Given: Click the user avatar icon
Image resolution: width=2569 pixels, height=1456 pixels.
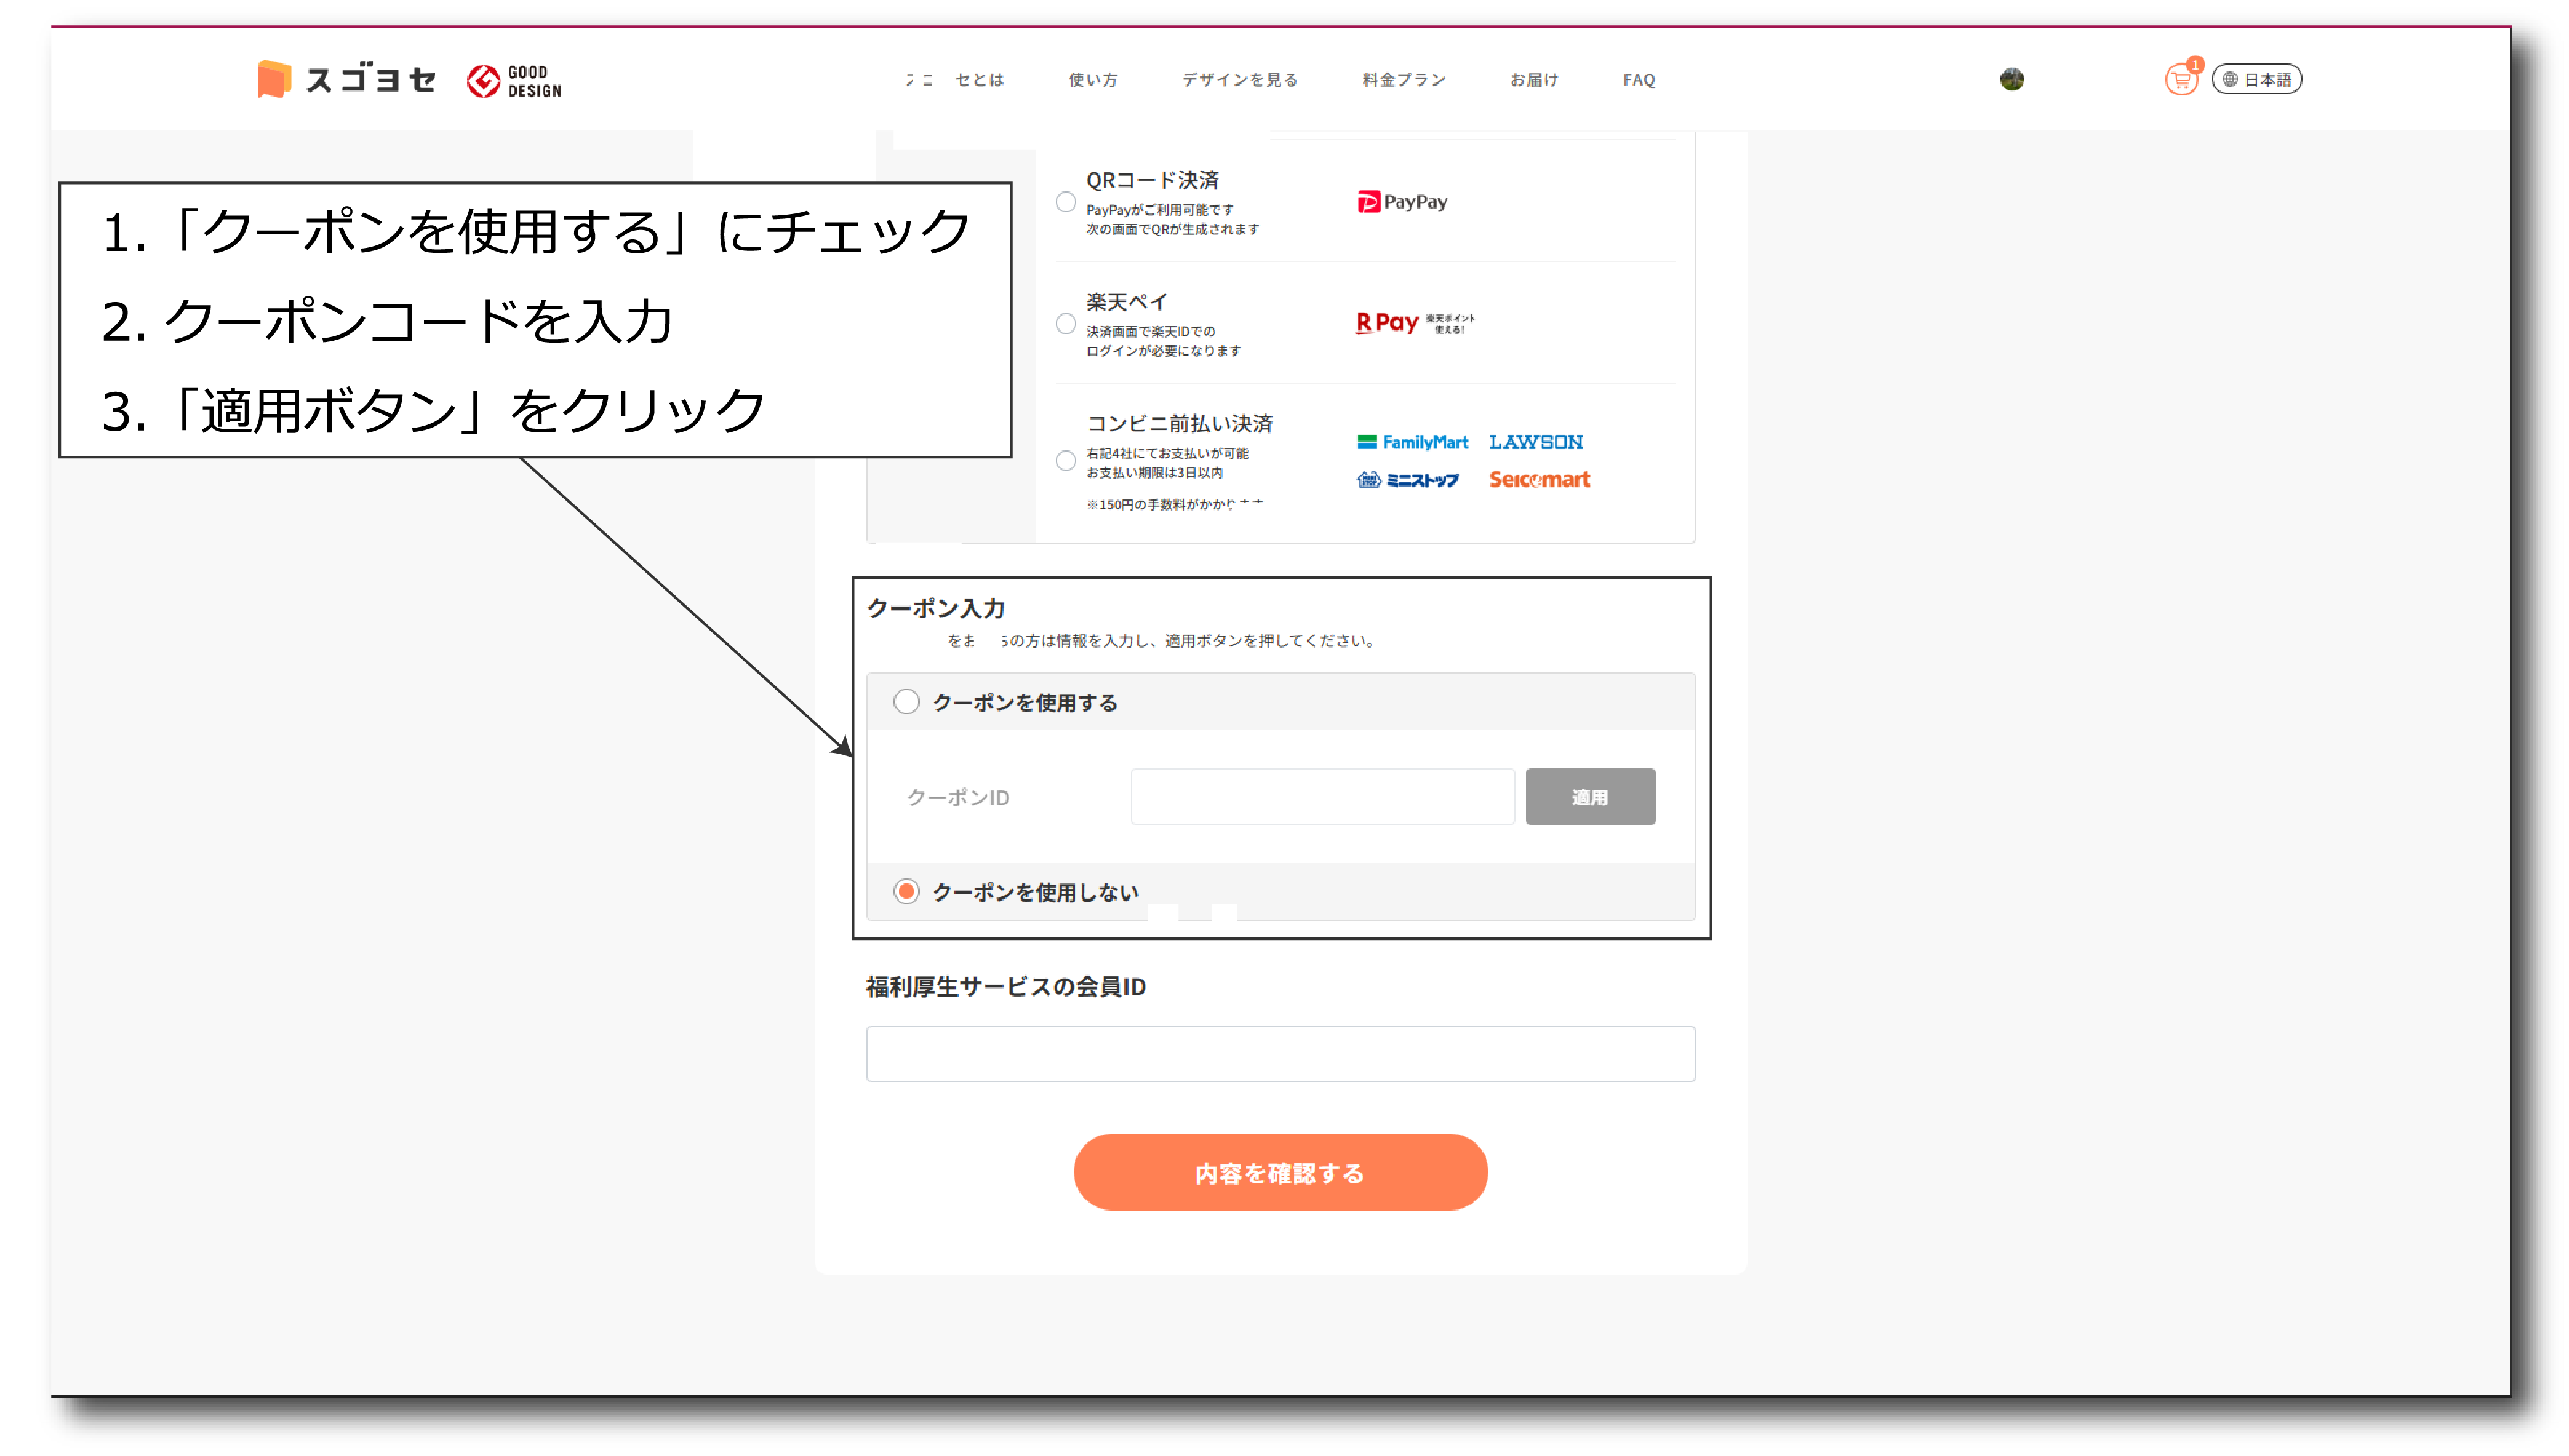Looking at the screenshot, I should tap(2011, 79).
